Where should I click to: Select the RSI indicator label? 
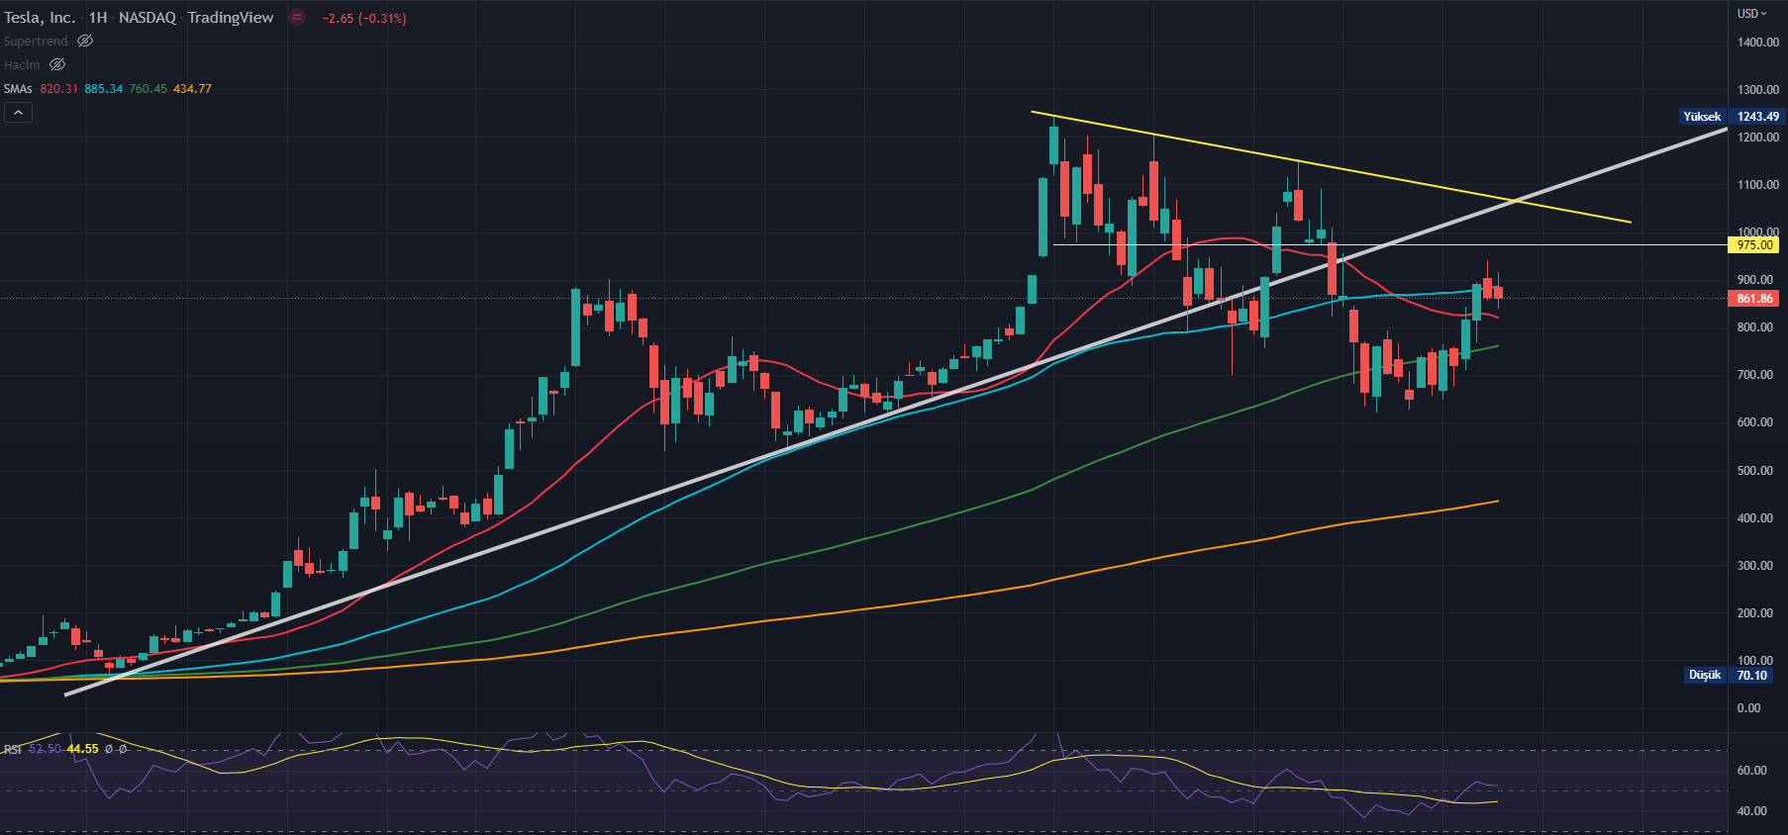pos(13,749)
